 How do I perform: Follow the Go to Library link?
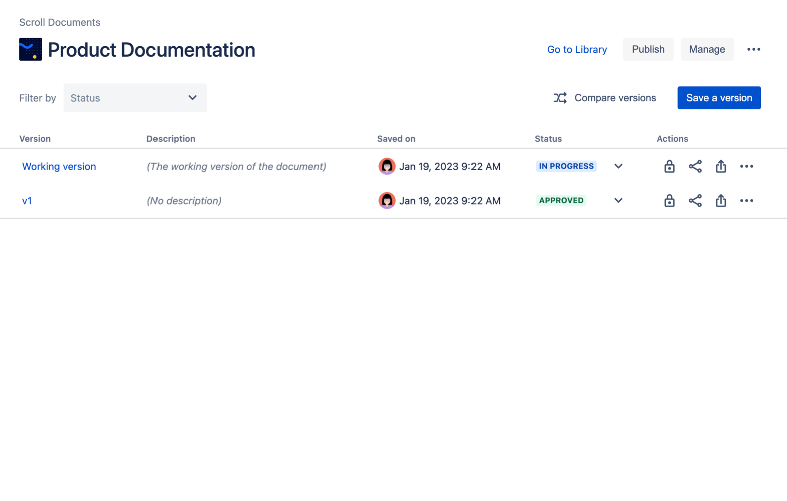577,49
